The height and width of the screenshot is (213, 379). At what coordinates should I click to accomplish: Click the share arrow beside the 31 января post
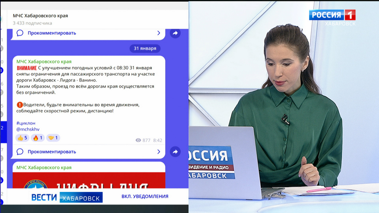click(175, 152)
